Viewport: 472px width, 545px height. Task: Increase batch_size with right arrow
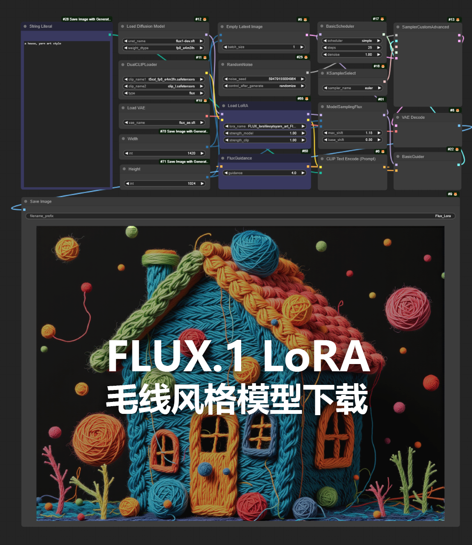(x=302, y=47)
